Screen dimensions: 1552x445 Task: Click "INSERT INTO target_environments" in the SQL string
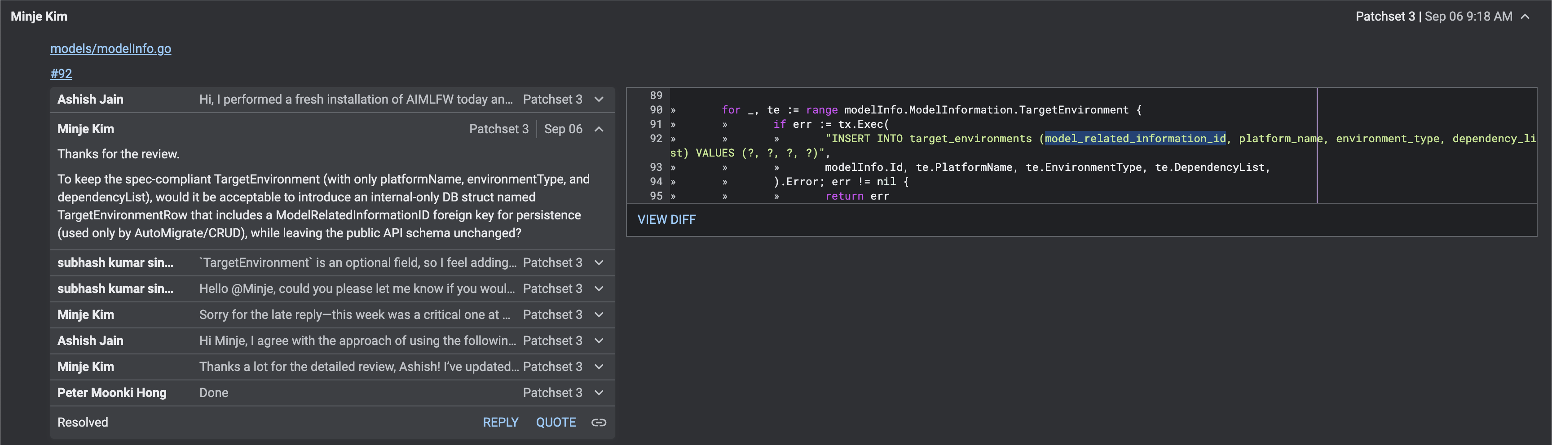coord(931,139)
